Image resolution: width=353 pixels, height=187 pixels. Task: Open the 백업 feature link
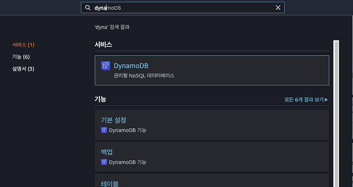point(107,152)
